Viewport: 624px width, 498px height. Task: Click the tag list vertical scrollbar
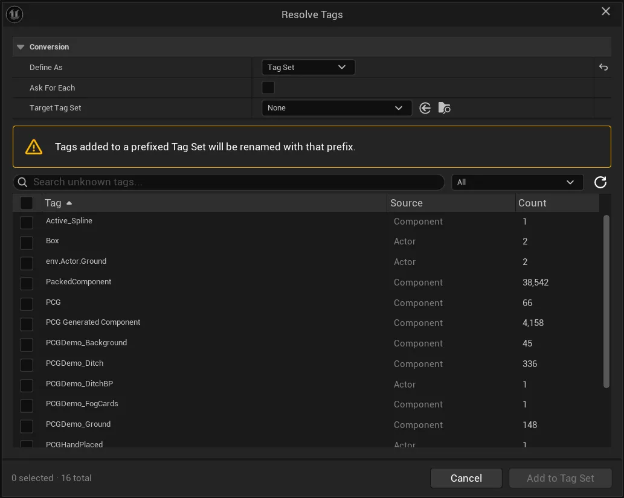point(606,301)
